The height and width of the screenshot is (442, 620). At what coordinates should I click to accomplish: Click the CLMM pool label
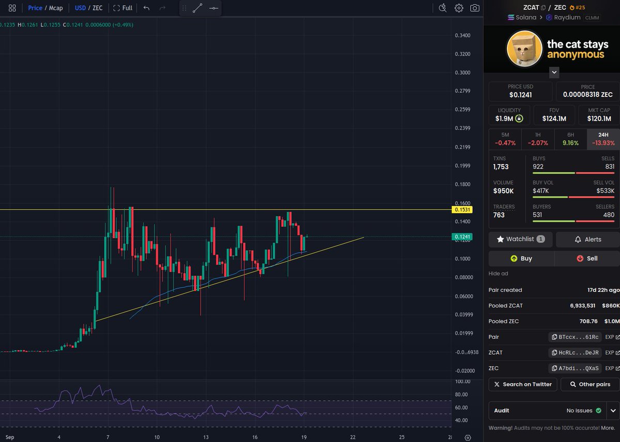pos(592,17)
